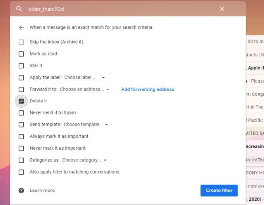264x205 pixels.
Task: Go back using the left arrow icon
Action: (21, 28)
